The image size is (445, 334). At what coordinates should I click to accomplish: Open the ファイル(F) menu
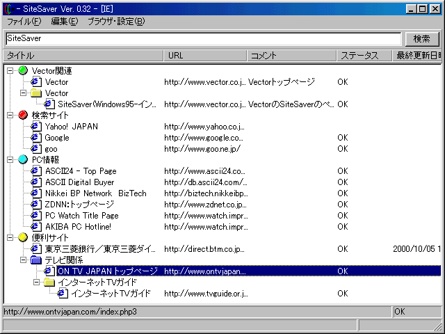click(x=24, y=22)
